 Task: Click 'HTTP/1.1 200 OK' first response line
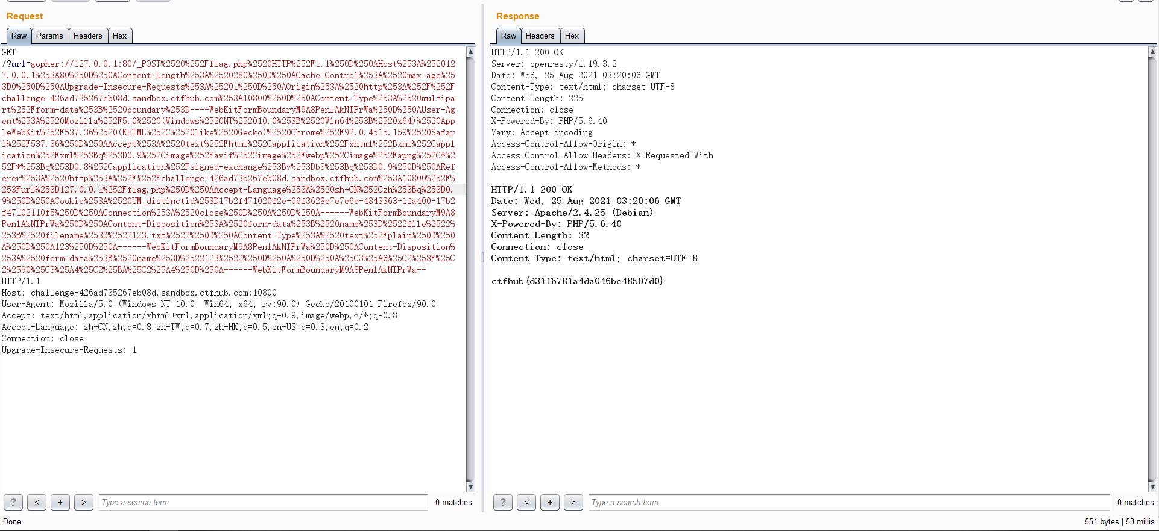tap(527, 52)
